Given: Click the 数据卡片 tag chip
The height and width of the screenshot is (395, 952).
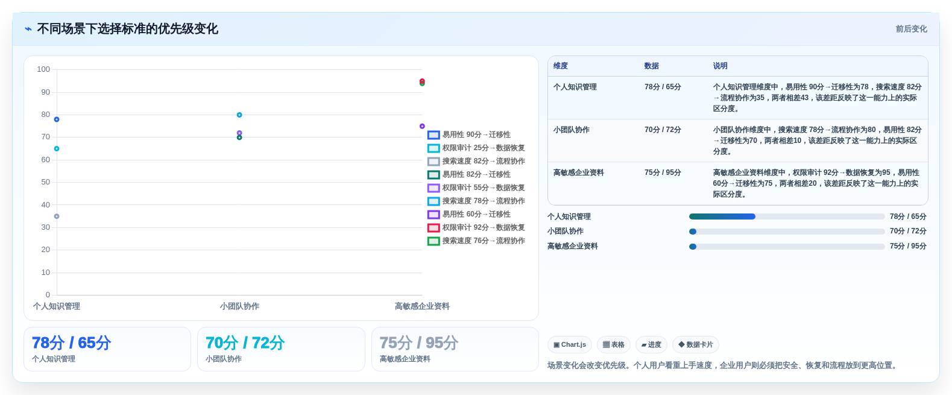Looking at the screenshot, I should pos(696,345).
